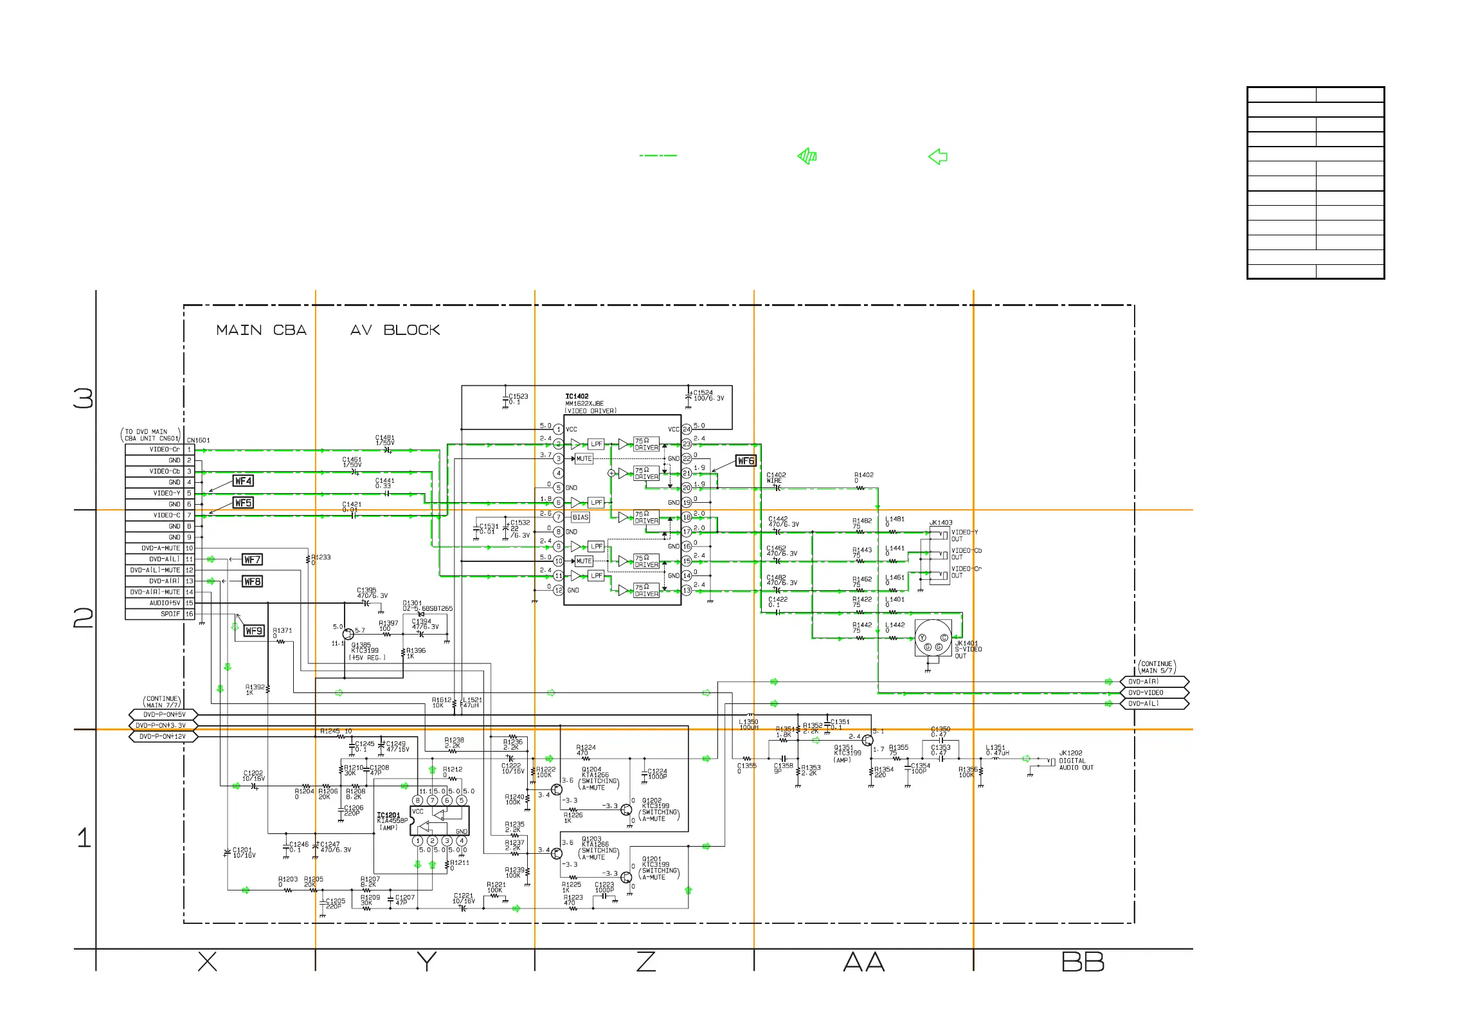
Task: Click the DVD-VIDEO continue connector tag
Action: coord(1154,692)
